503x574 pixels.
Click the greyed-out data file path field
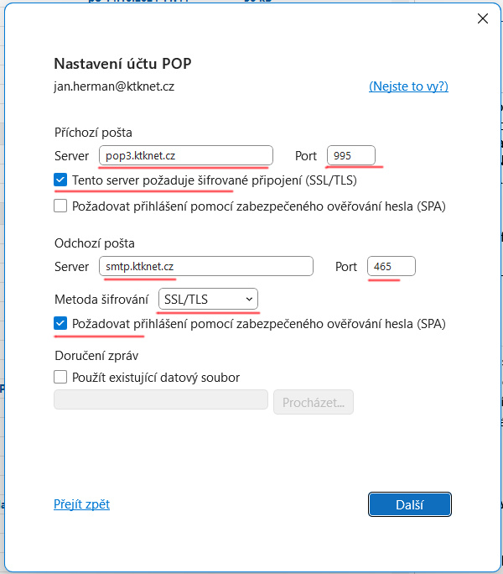pos(161,402)
